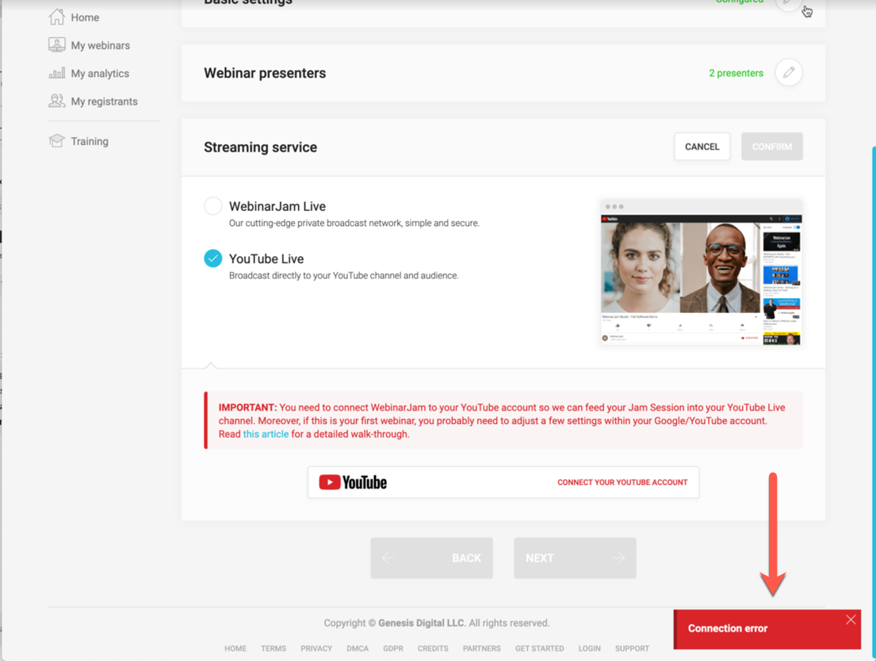Click the 2 presenters status text

point(736,73)
